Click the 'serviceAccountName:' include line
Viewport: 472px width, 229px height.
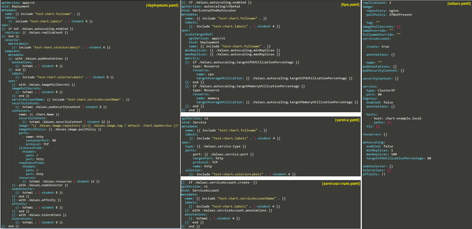click(x=71, y=99)
